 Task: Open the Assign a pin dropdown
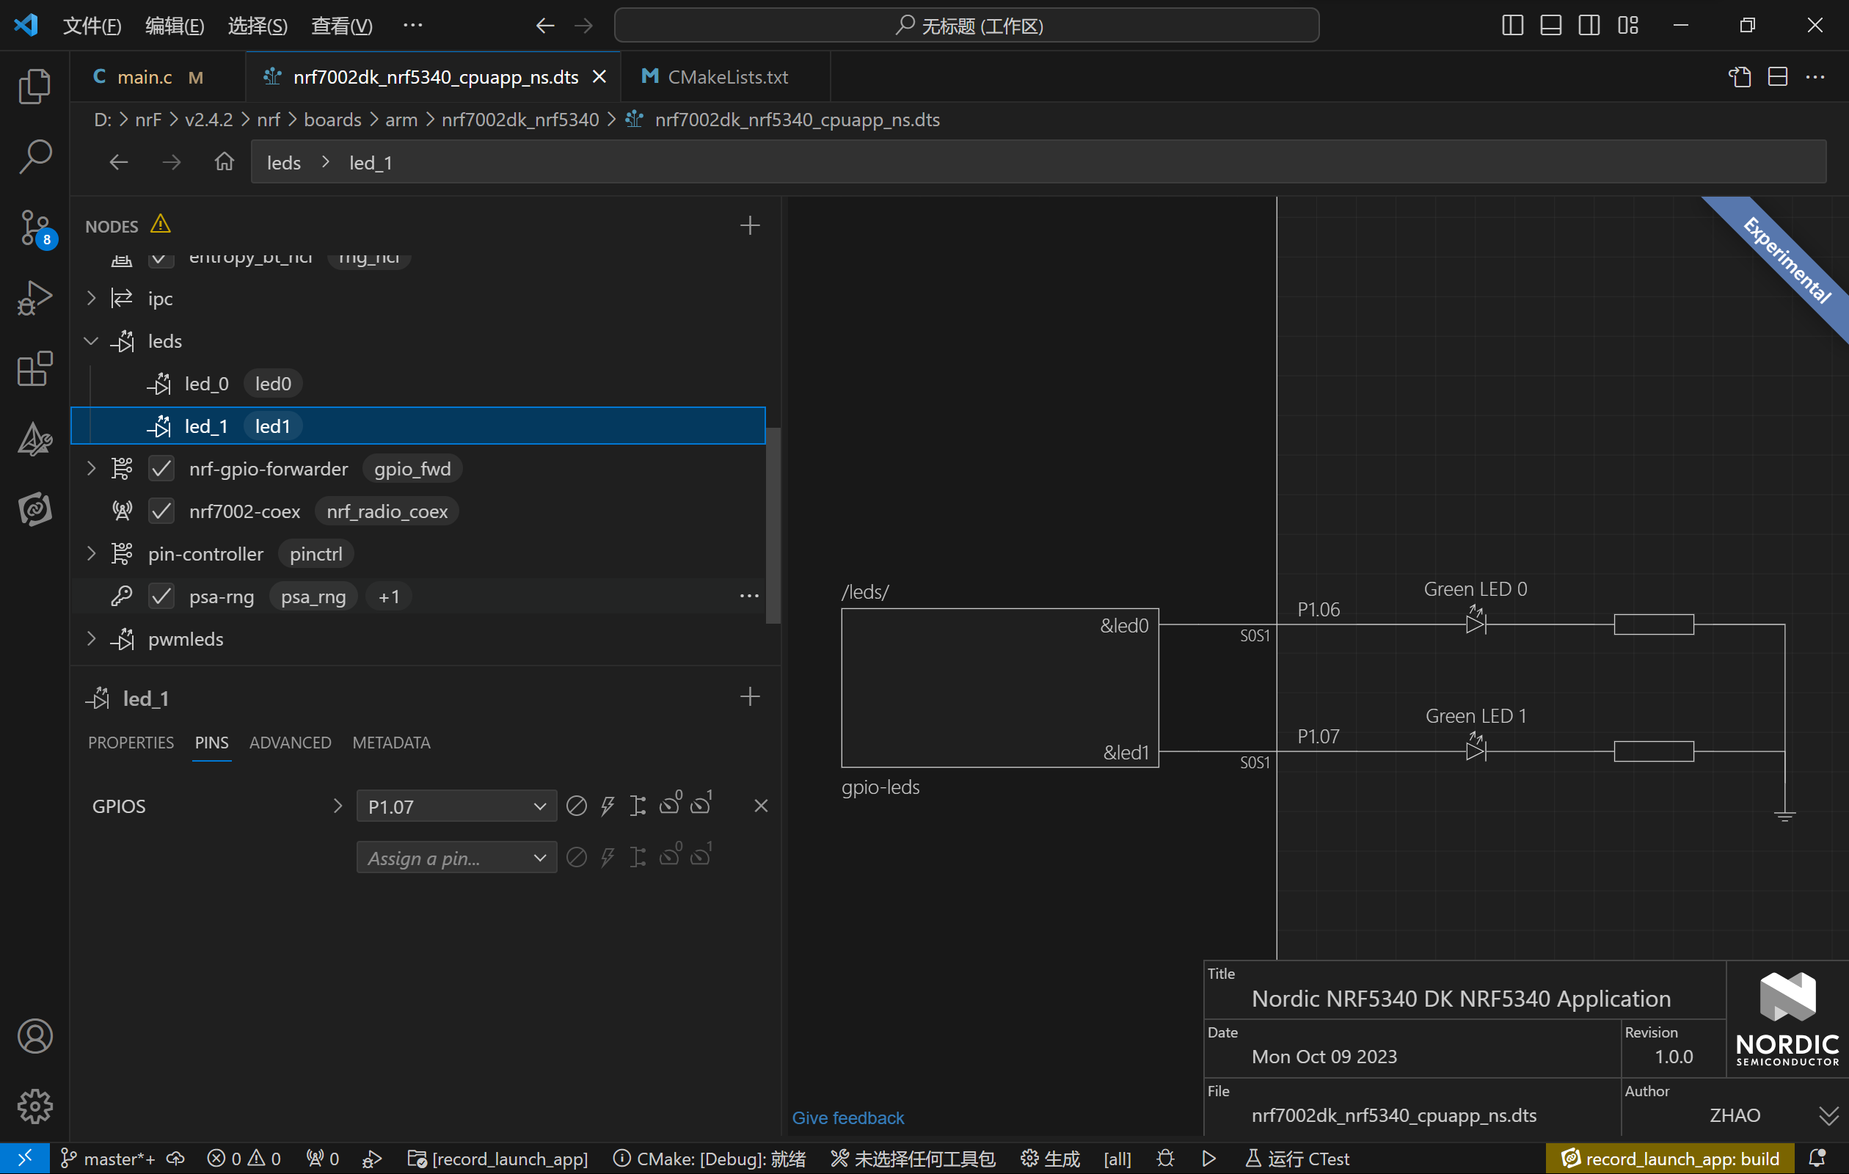tap(456, 857)
